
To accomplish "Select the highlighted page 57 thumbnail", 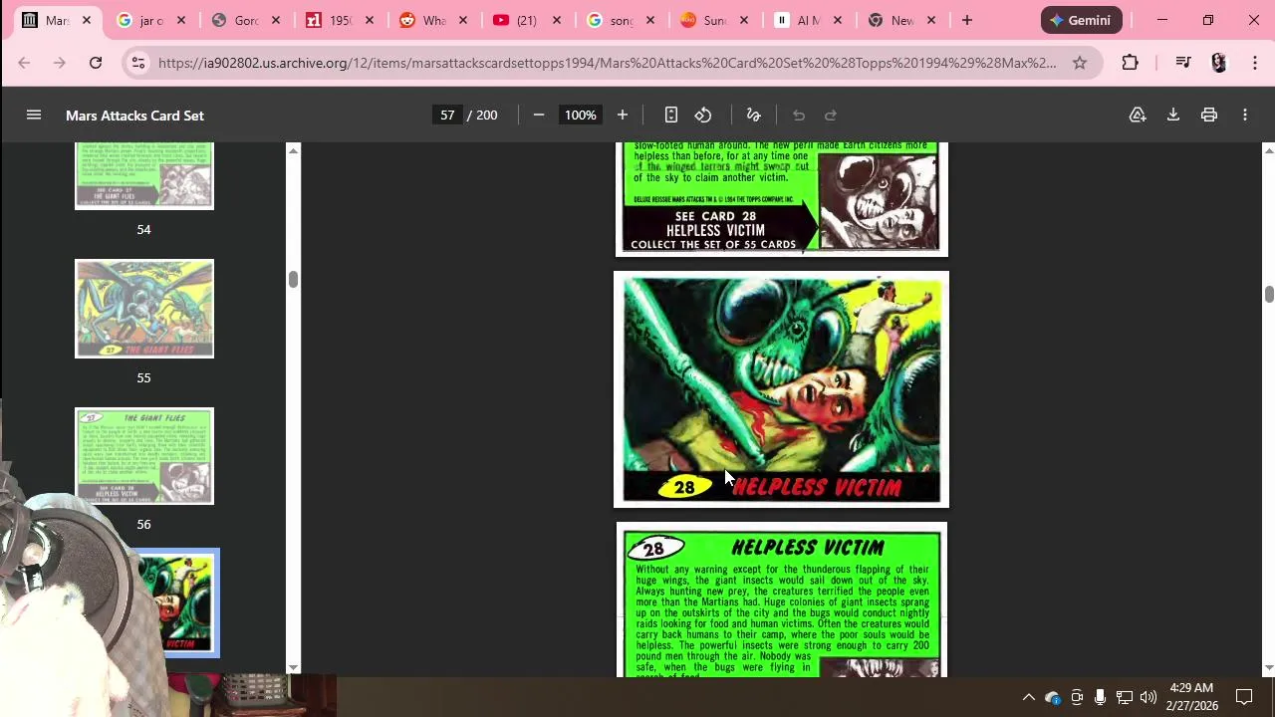I will 177,603.
